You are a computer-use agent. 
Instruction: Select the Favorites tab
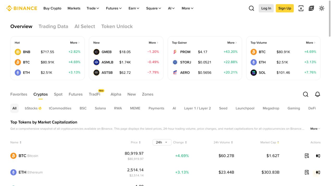(19, 94)
